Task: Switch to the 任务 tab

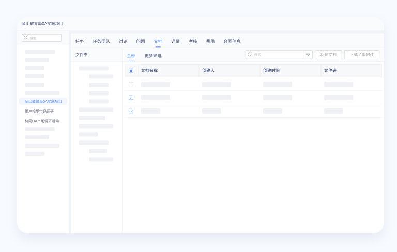Action: click(79, 41)
